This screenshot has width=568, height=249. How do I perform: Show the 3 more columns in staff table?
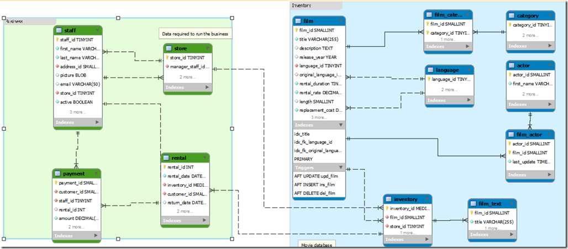(77, 112)
